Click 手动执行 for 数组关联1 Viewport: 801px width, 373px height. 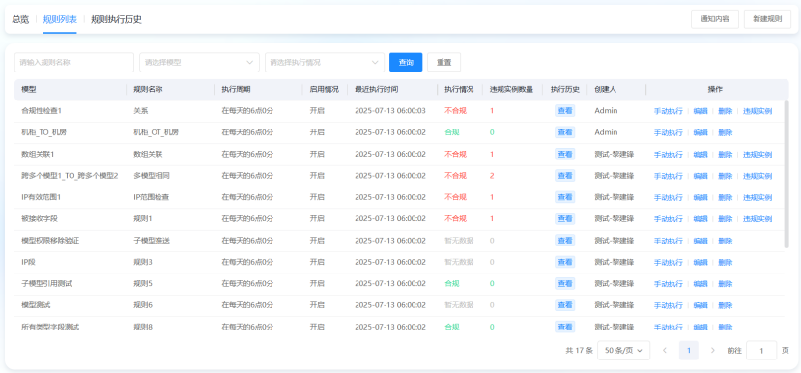tap(669, 155)
